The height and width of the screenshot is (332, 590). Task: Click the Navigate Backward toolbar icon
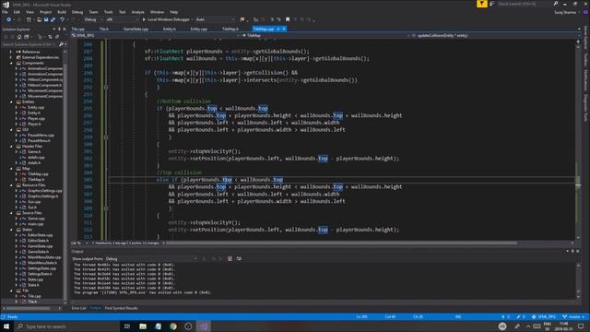coord(8,19)
